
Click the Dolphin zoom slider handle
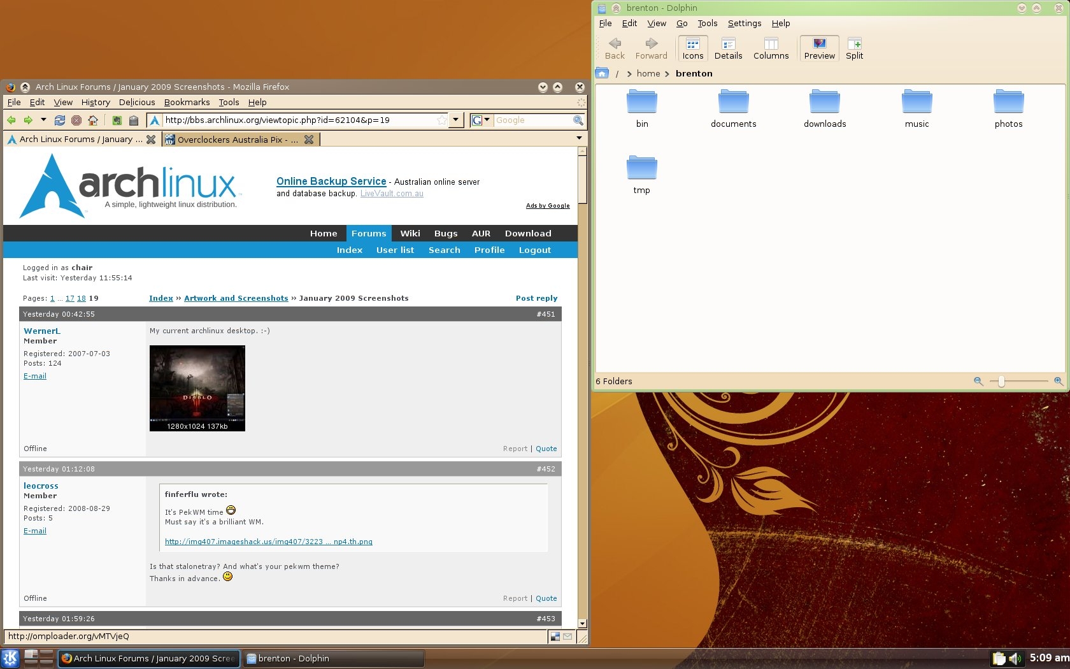pyautogui.click(x=1001, y=381)
